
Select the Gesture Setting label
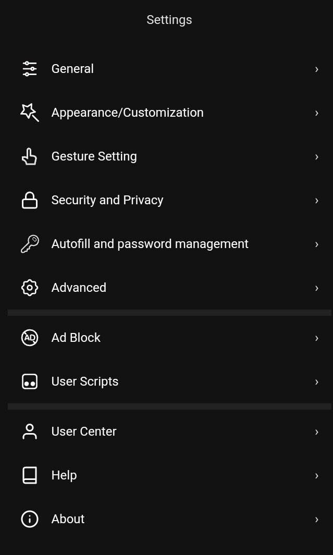coord(94,156)
